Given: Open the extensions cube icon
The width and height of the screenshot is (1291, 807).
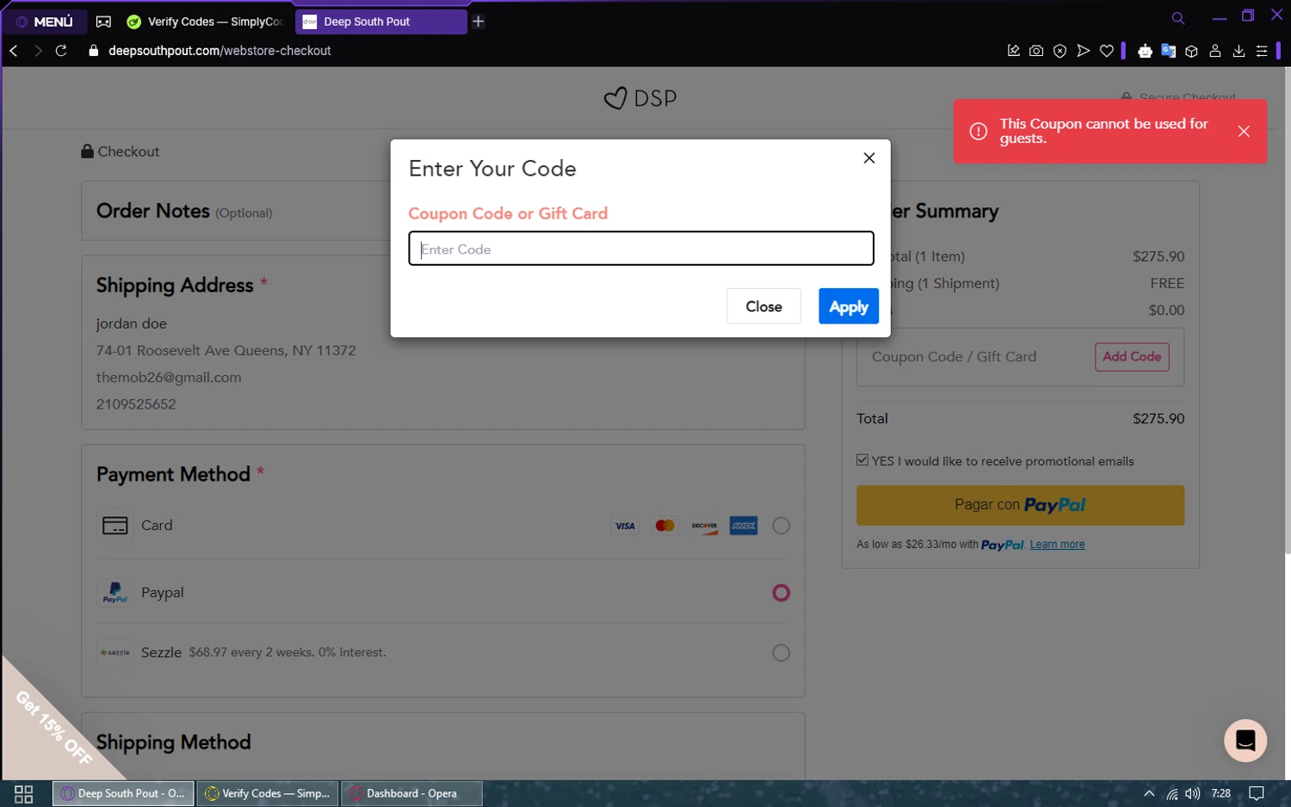Looking at the screenshot, I should [1191, 51].
